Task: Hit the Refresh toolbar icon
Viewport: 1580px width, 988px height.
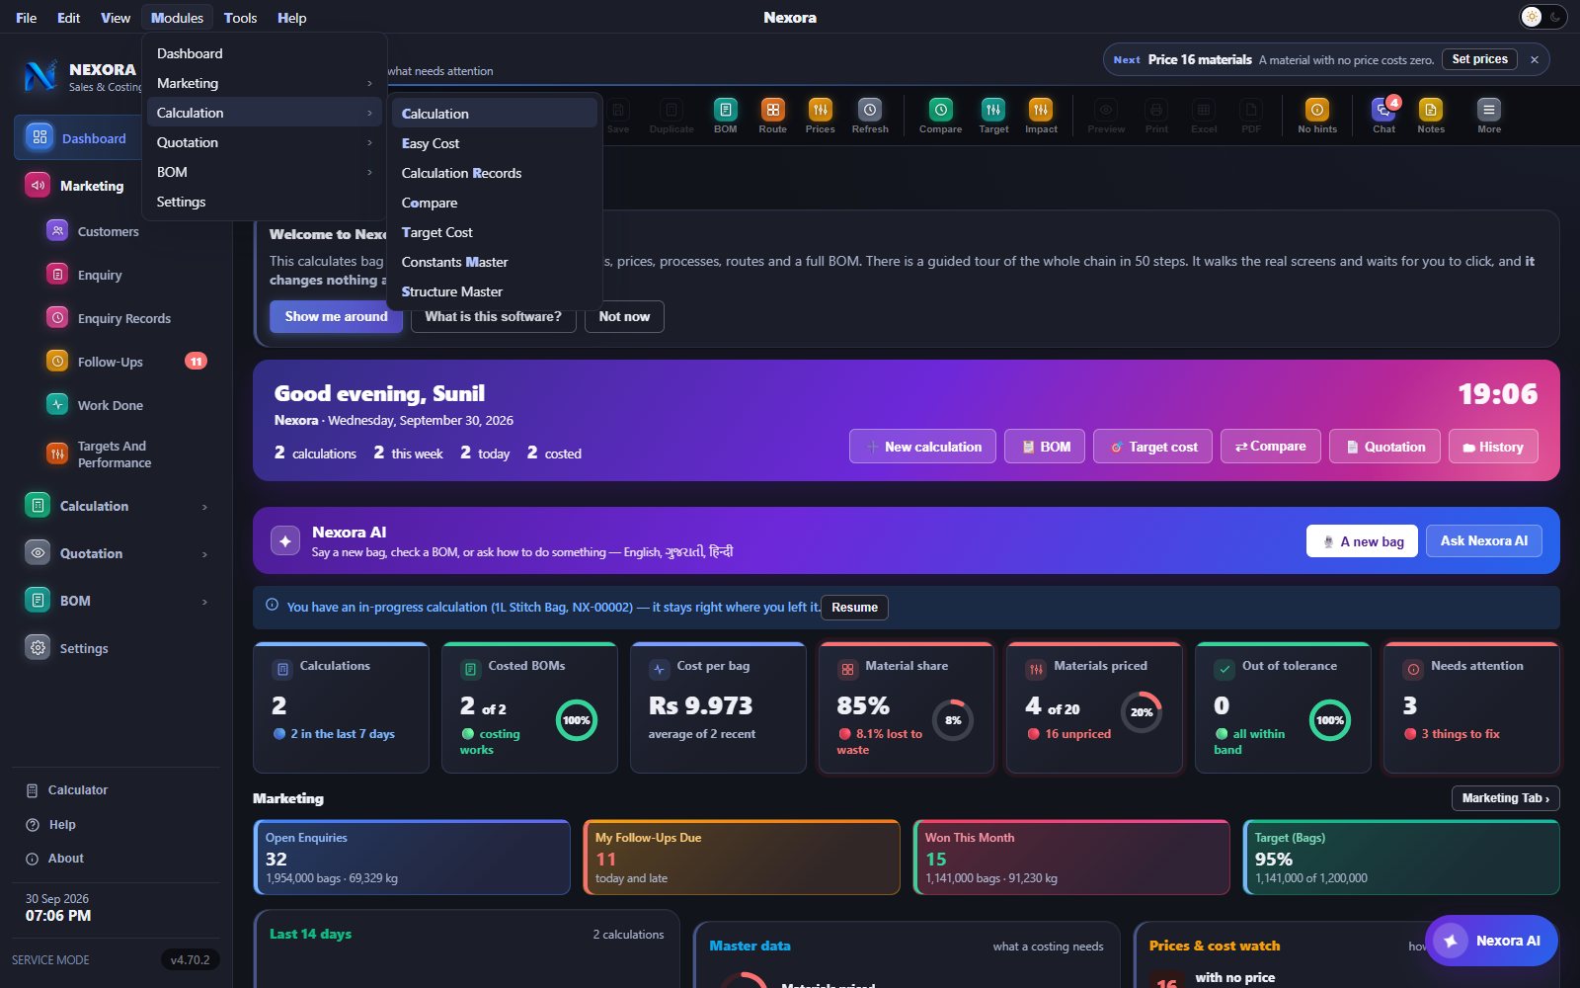Action: point(870,116)
